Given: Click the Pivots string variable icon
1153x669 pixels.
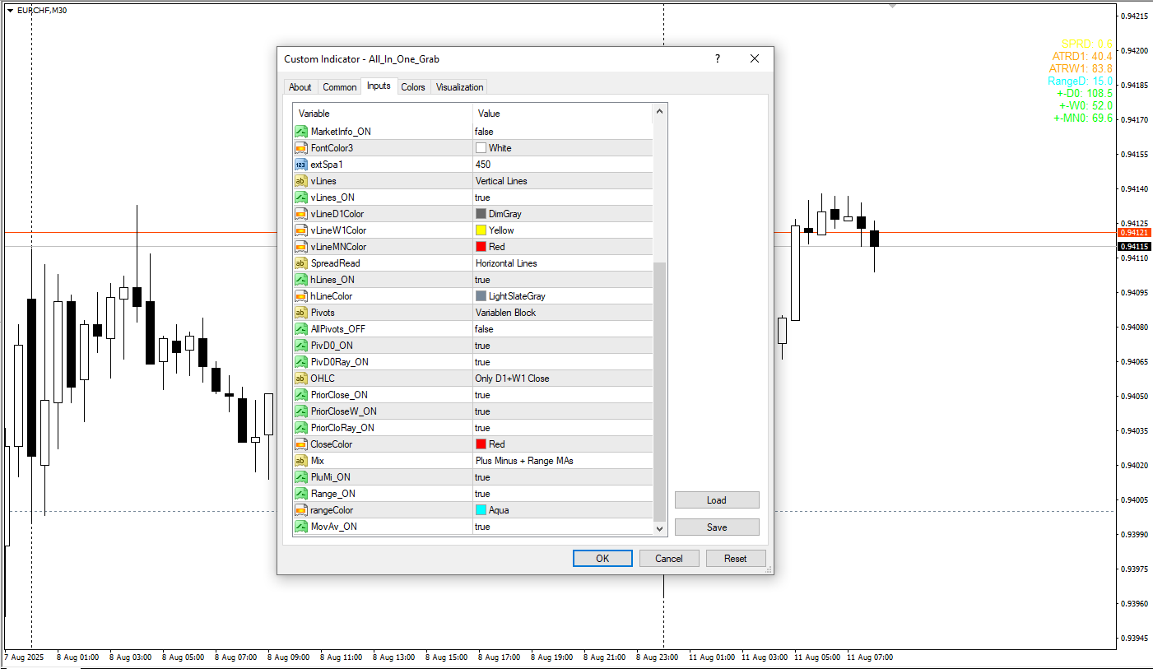Looking at the screenshot, I should coord(300,313).
